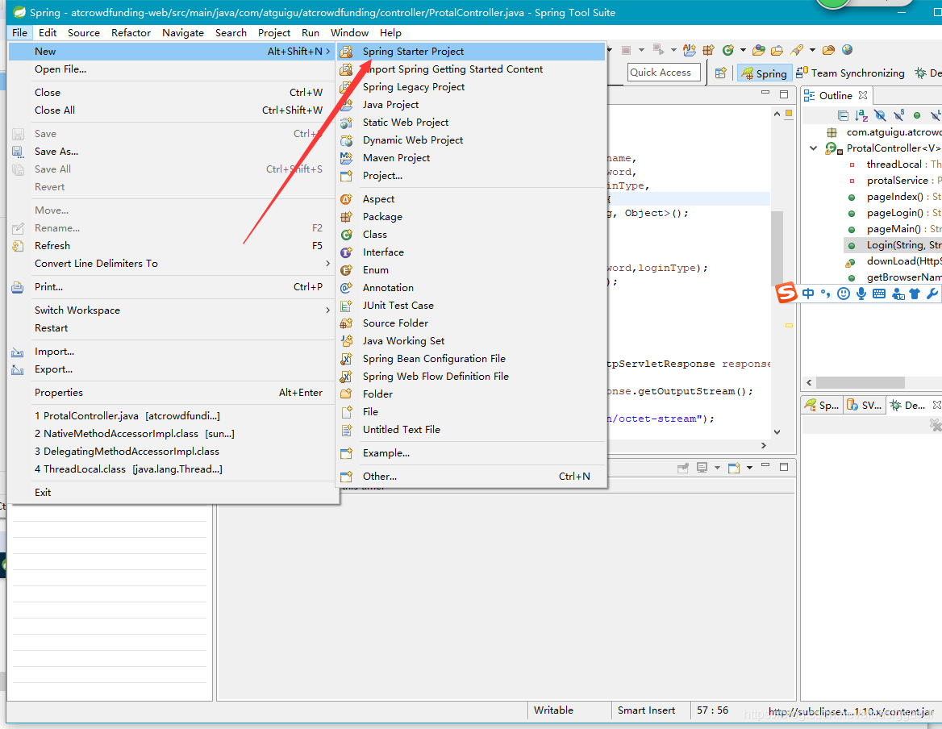The width and height of the screenshot is (942, 729).
Task: Open the search pen tool dropdown arrow
Action: pos(812,50)
